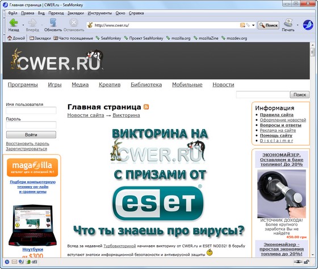
Task: Print the page using Печать
Action: (288, 25)
